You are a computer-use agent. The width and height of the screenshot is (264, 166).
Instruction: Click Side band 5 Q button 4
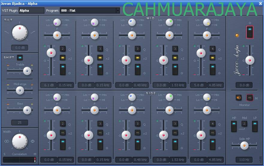[x=212, y=124]
